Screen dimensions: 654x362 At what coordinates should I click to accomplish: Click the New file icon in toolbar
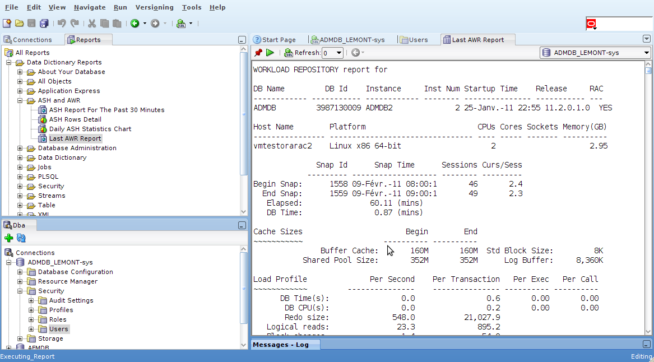click(x=7, y=24)
